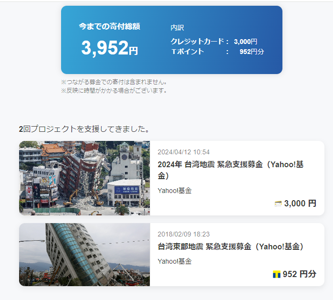The image size is (333, 300).
Task: Click Yahoo!基金 under the 2024 台湾地震 project
Action: click(x=175, y=191)
